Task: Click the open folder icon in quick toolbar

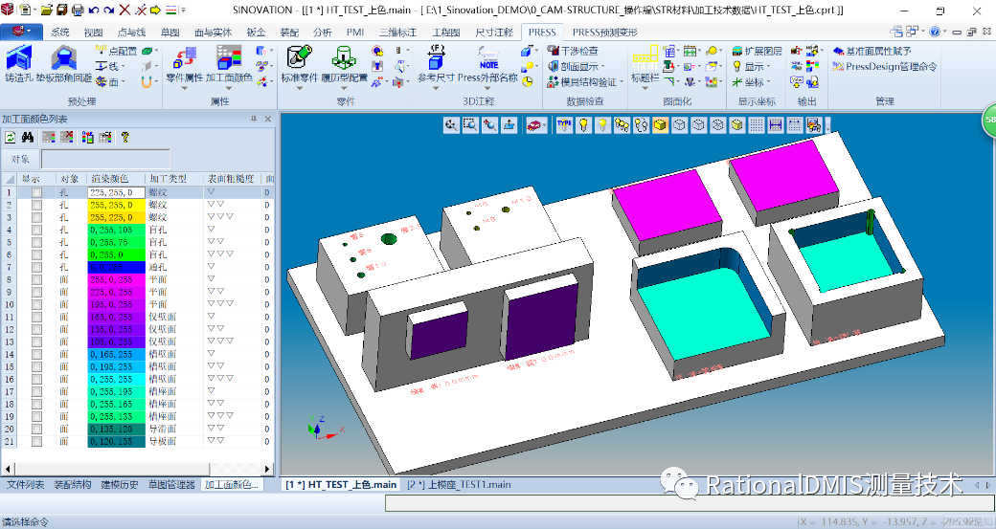Action: [47, 11]
